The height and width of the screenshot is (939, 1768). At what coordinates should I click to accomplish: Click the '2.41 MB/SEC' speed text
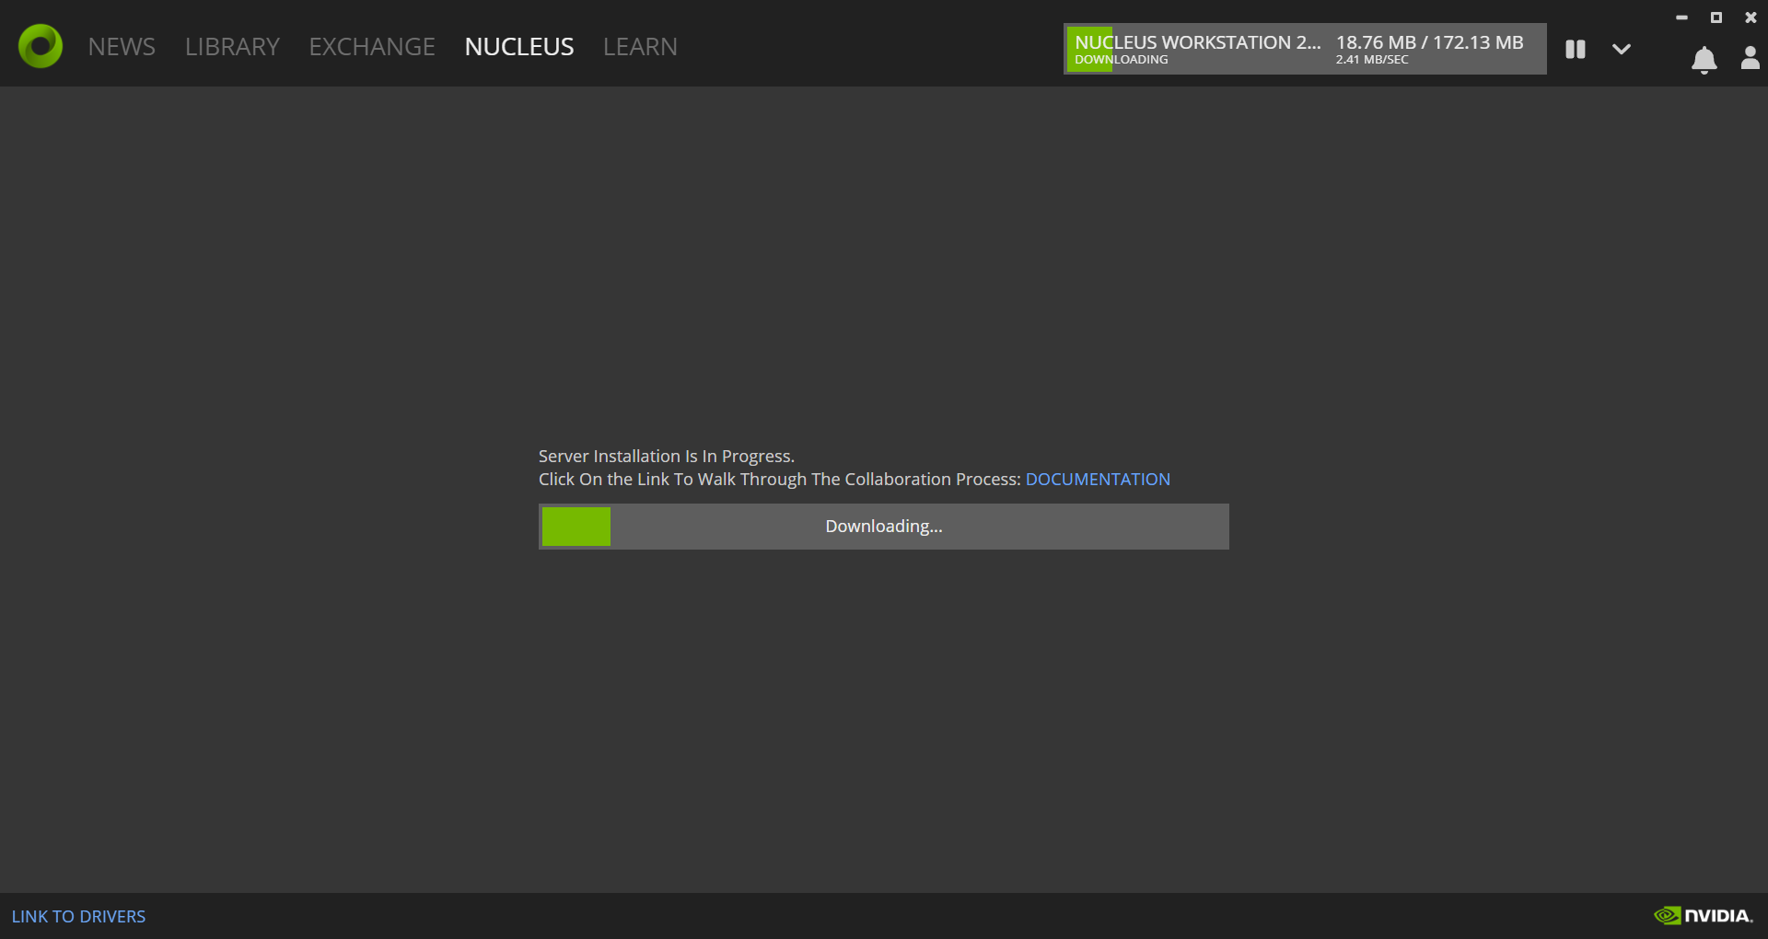[x=1372, y=60]
